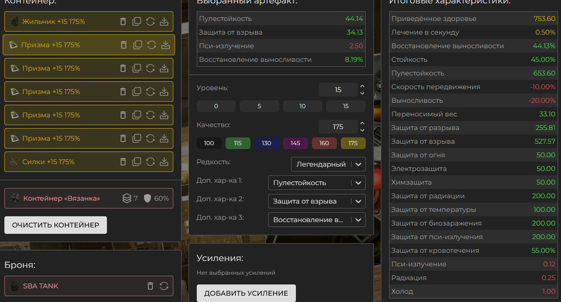The width and height of the screenshot is (561, 302).
Task: Expand the Доп. хар-ка 3 dropdown
Action: (316, 220)
